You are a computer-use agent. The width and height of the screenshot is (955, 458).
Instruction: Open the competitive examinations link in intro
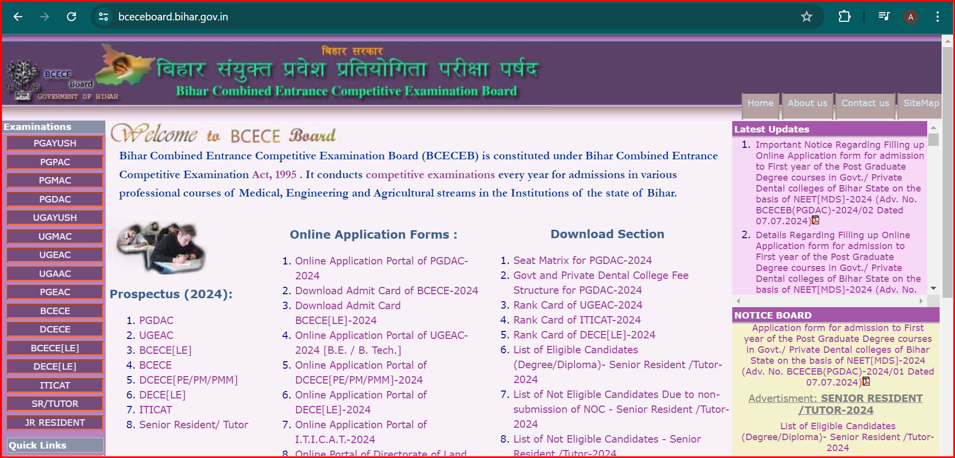(x=430, y=175)
